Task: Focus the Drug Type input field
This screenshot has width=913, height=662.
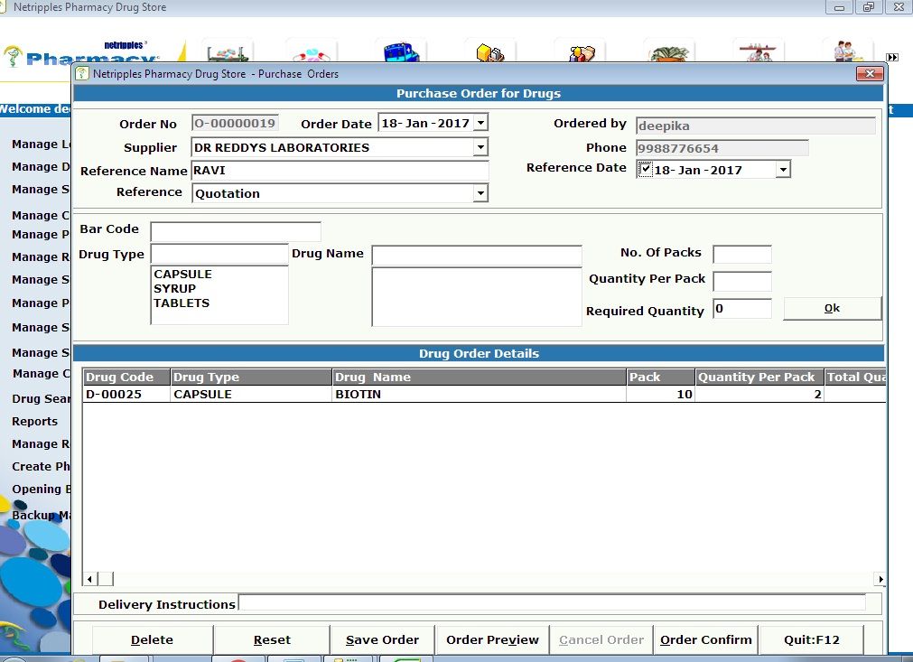Action: (219, 254)
